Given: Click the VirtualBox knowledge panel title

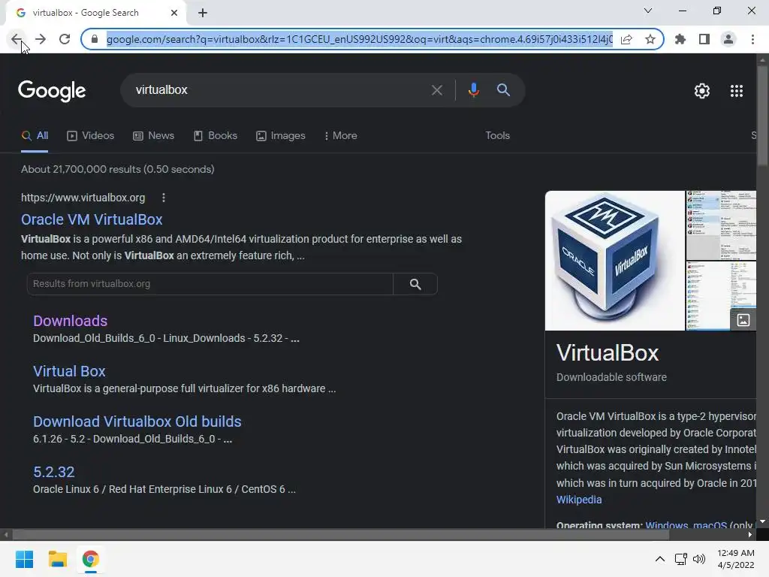Looking at the screenshot, I should pos(607,353).
